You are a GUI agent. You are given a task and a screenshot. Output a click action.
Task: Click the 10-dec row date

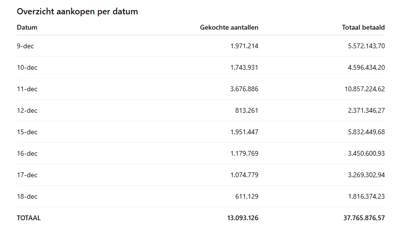coord(27,67)
